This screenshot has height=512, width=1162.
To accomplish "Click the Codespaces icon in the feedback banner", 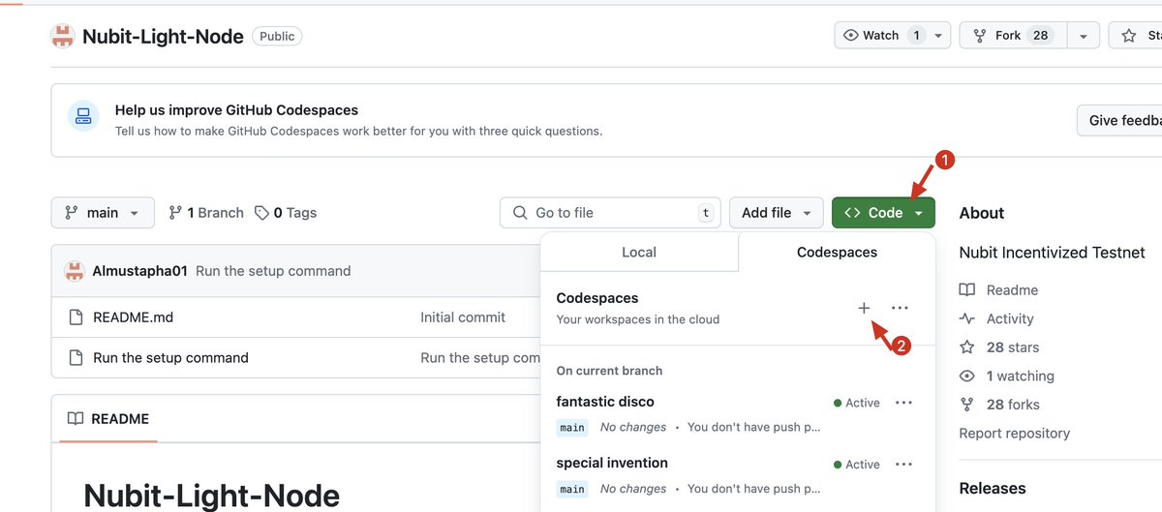I will (83, 117).
